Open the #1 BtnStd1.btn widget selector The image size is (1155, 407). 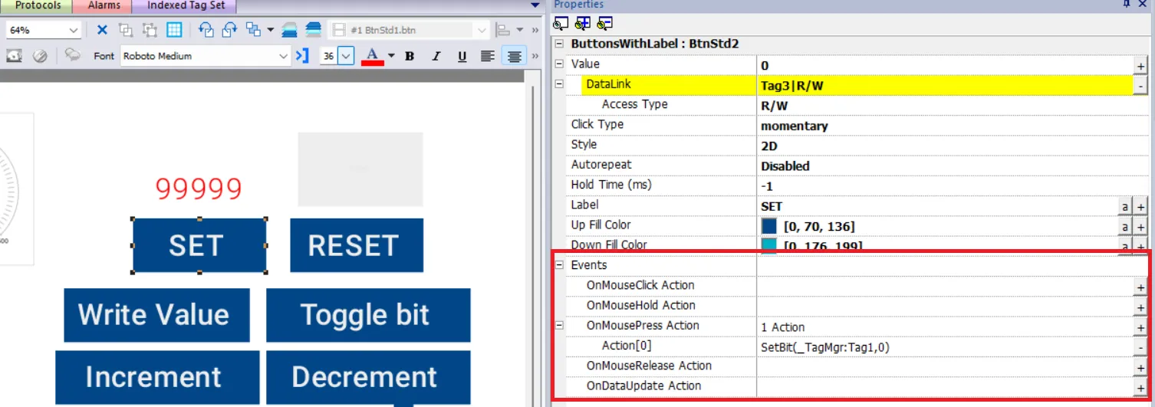pyautogui.click(x=410, y=30)
